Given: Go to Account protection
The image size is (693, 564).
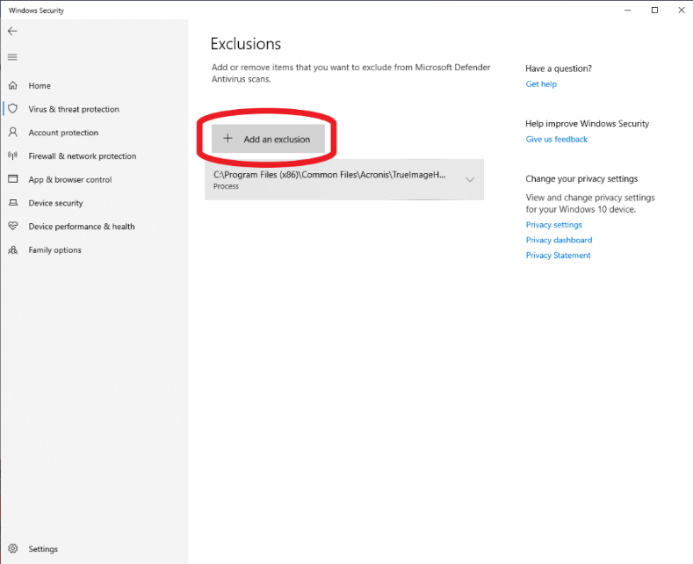Looking at the screenshot, I should click(63, 133).
